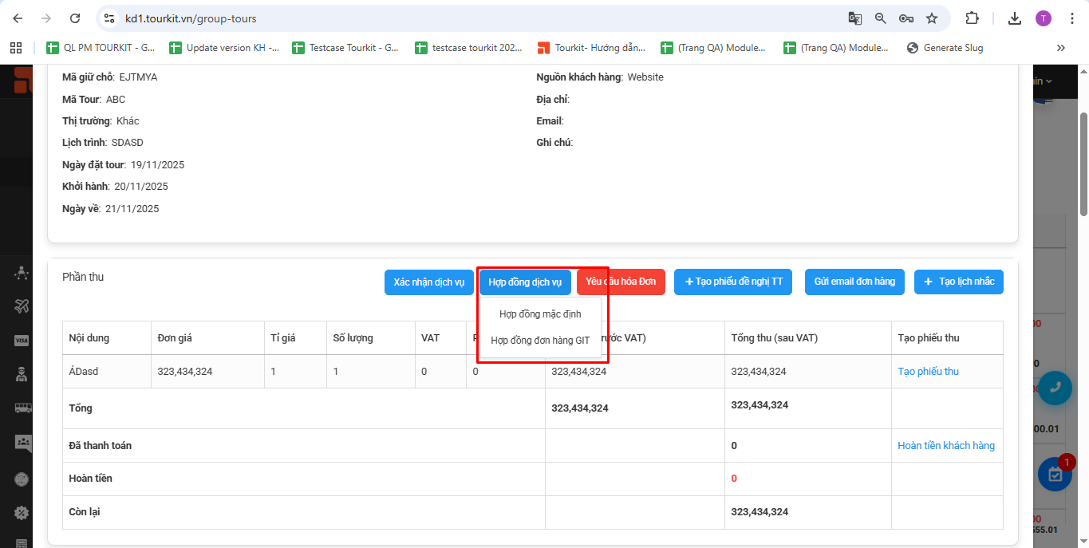Select Hợp đồng mặc định from the dropdown
Screen dimensions: 1089x548
(540, 314)
